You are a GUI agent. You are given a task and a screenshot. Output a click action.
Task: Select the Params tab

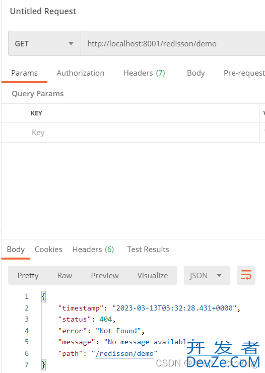[24, 73]
